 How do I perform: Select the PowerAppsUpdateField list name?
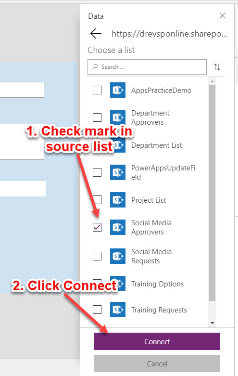pos(163,172)
